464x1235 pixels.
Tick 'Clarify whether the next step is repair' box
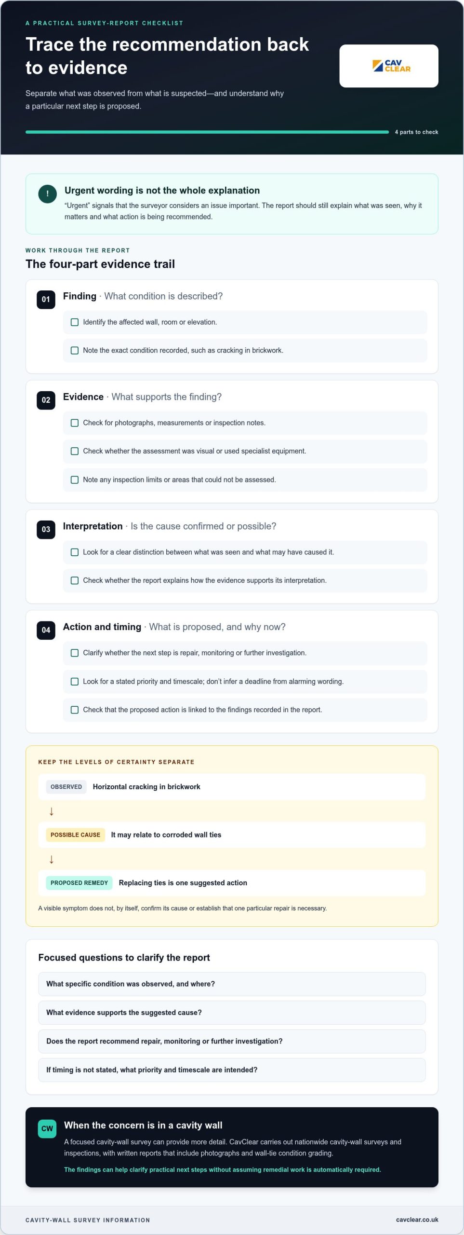(75, 653)
